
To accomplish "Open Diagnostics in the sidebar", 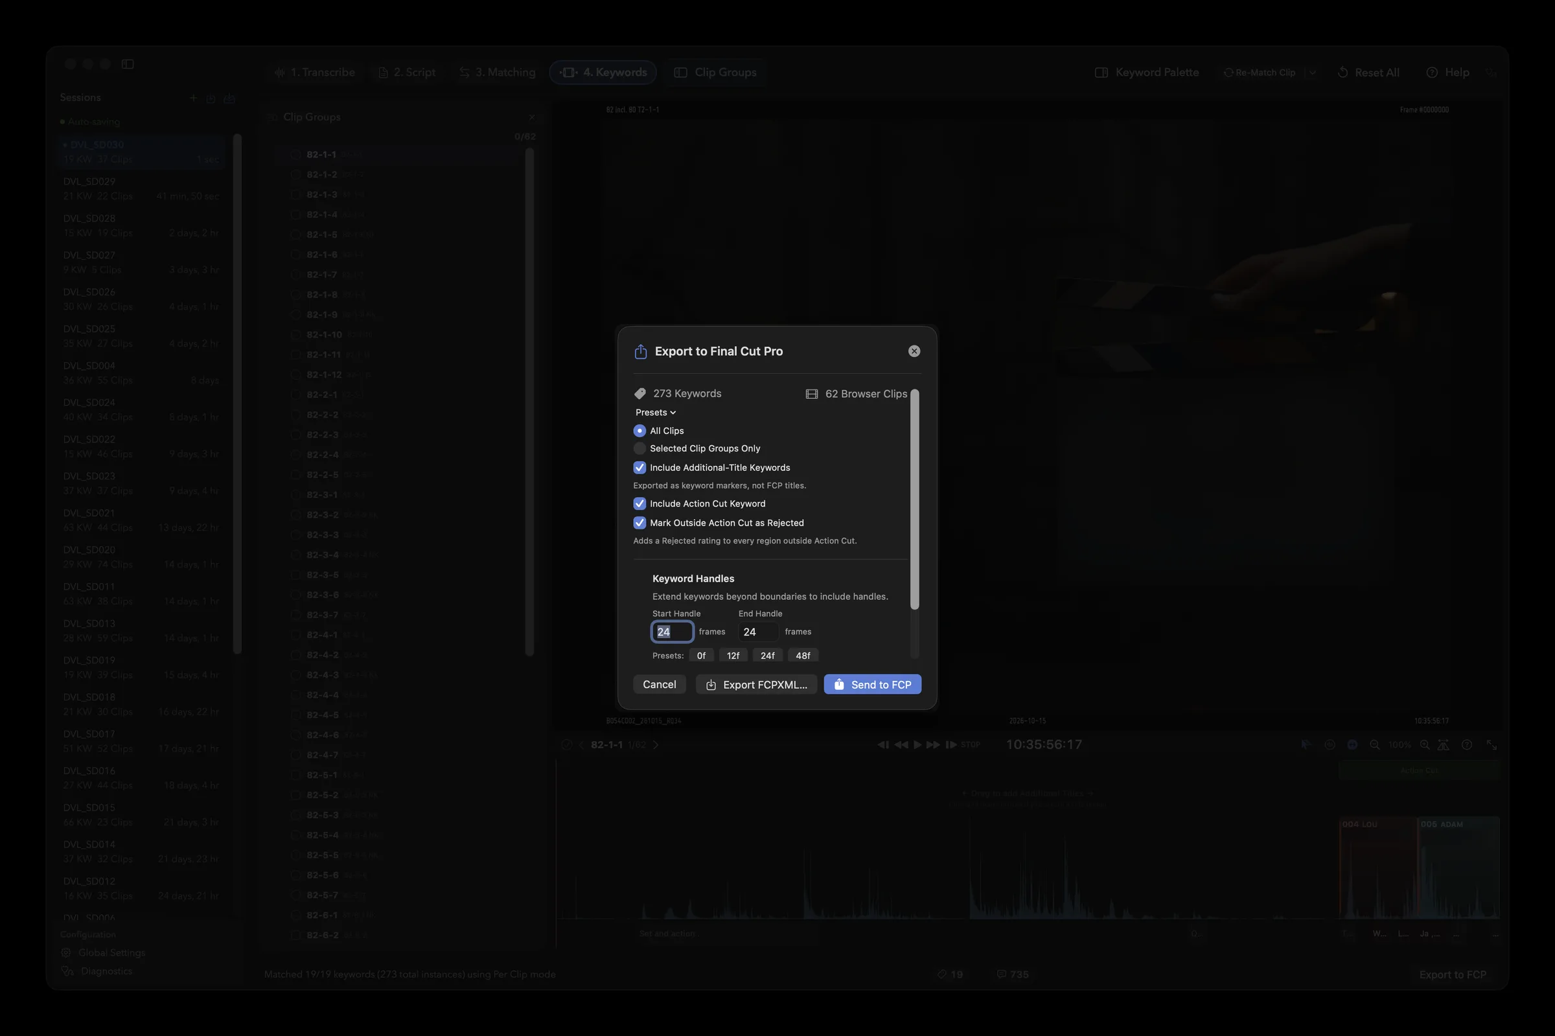I will (97, 971).
